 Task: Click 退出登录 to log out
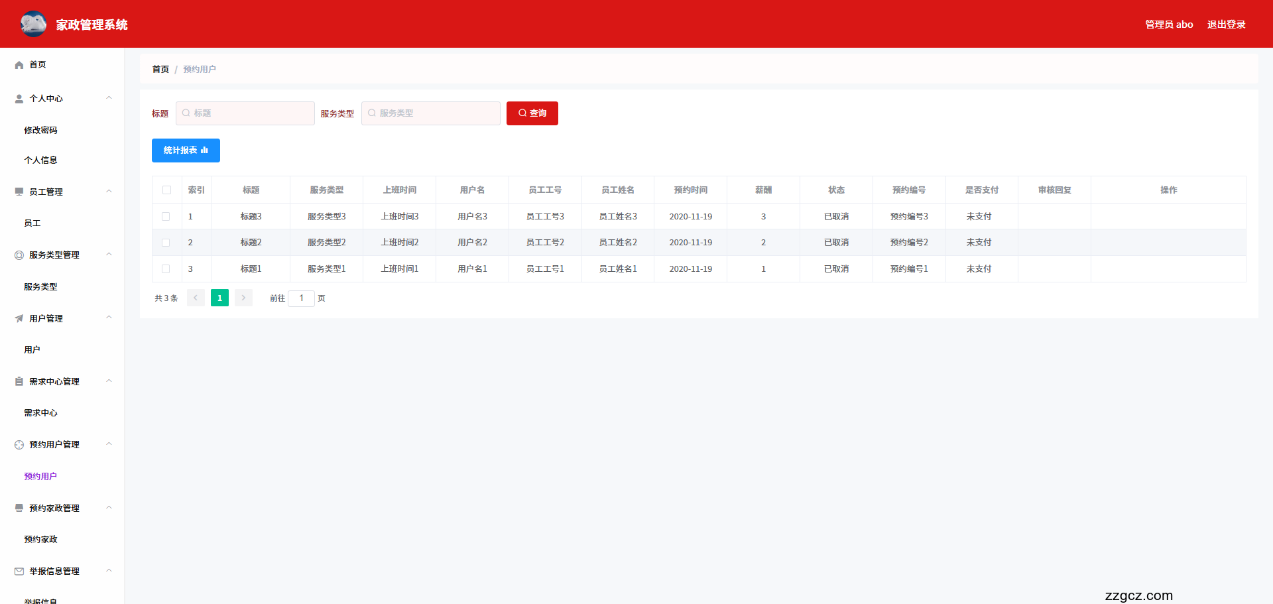[1226, 25]
